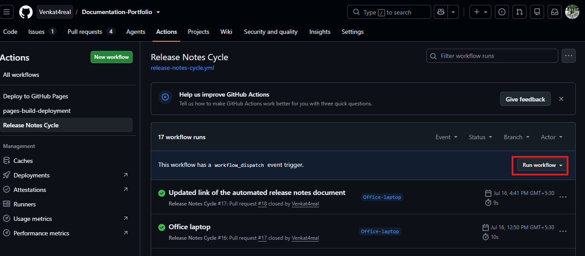Switch to the Issues tab
The height and width of the screenshot is (256, 585).
42,32
